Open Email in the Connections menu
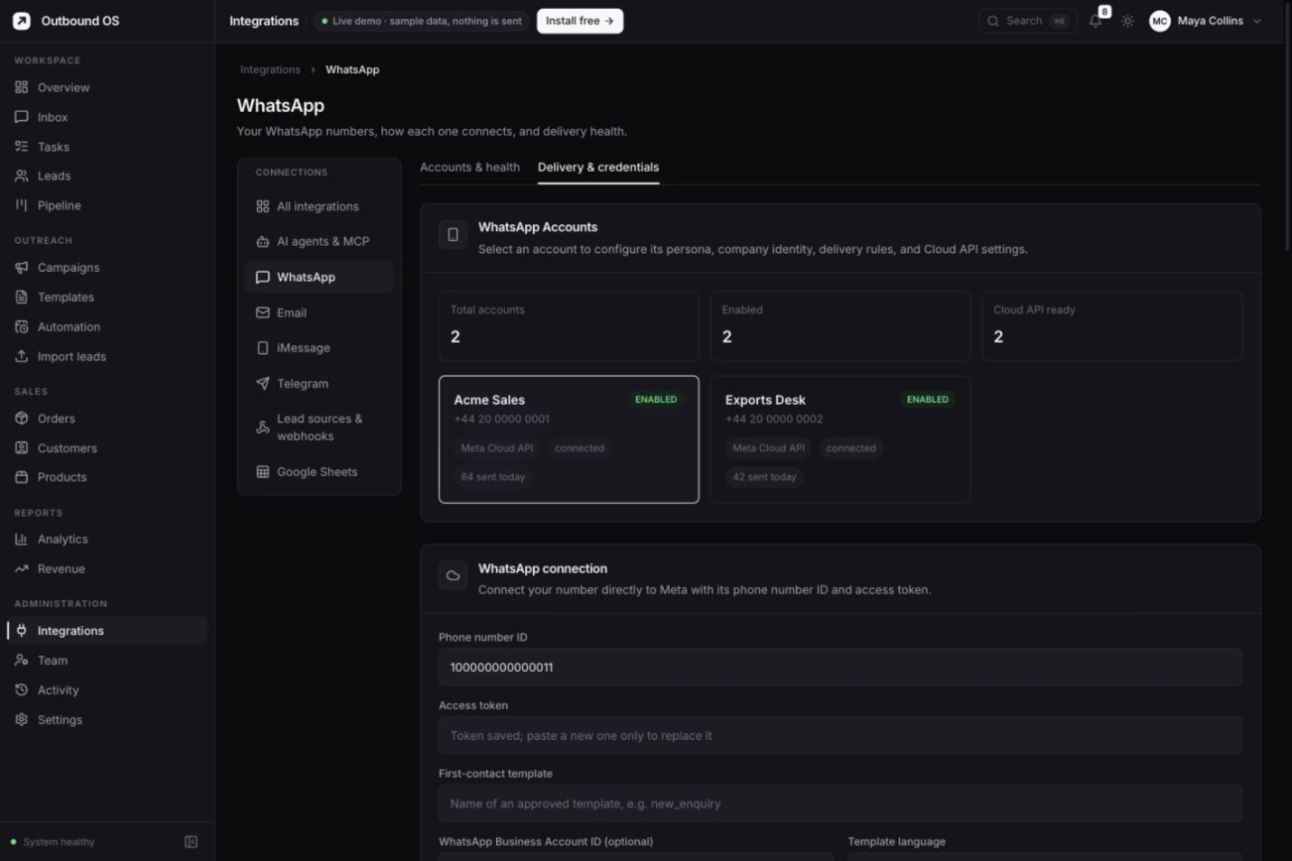 click(319, 313)
